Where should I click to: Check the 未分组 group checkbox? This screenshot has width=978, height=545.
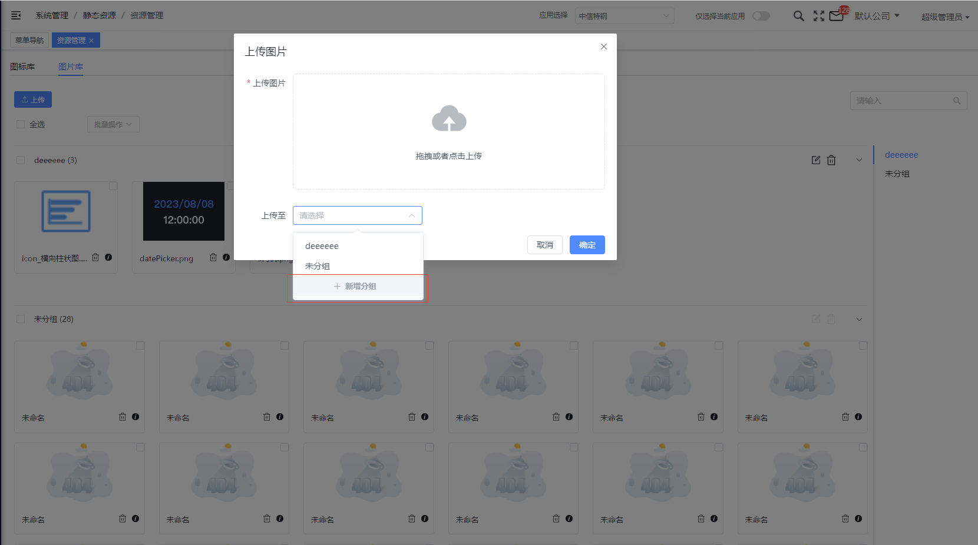21,319
